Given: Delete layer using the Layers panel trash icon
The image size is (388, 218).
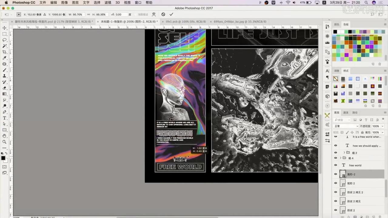Looking at the screenshot, I should click(380, 217).
